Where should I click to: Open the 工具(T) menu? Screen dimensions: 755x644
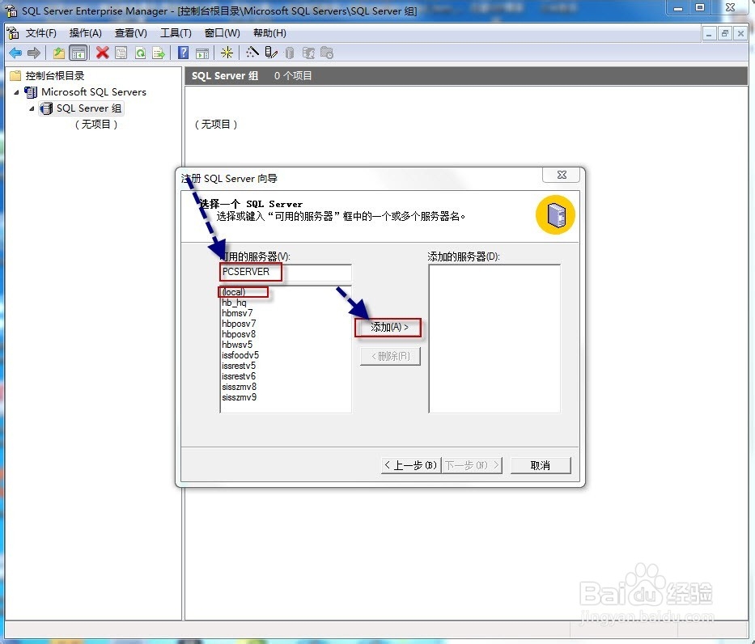tap(176, 32)
